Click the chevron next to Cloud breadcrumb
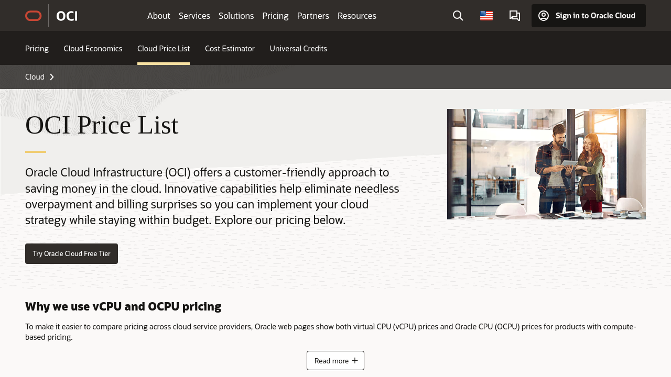Viewport: 671px width, 377px height. pos(52,77)
